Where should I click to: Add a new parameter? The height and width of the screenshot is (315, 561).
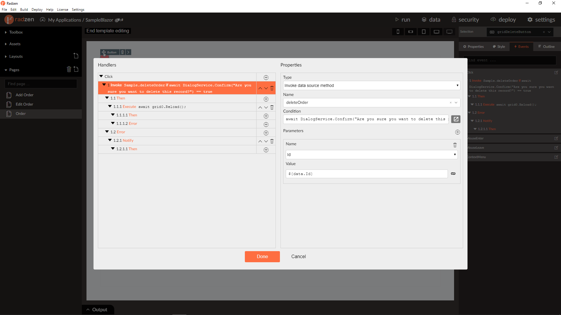[x=457, y=132]
